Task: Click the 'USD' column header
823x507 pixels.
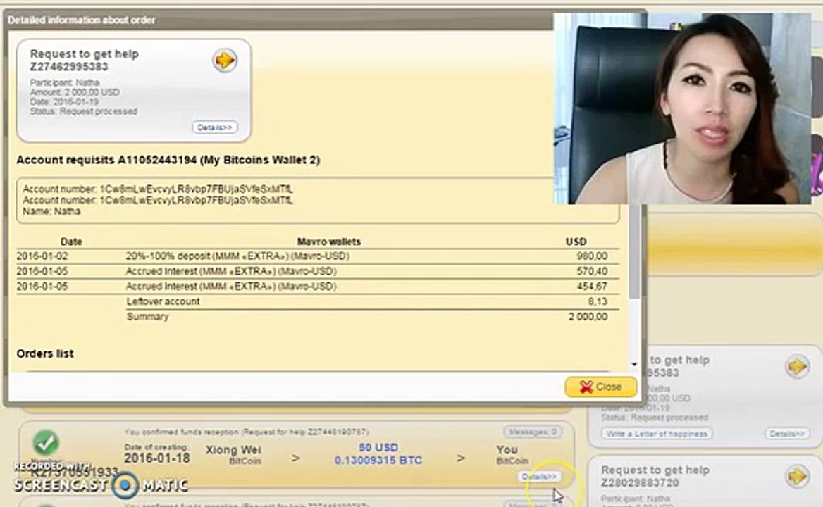Action: [x=576, y=242]
